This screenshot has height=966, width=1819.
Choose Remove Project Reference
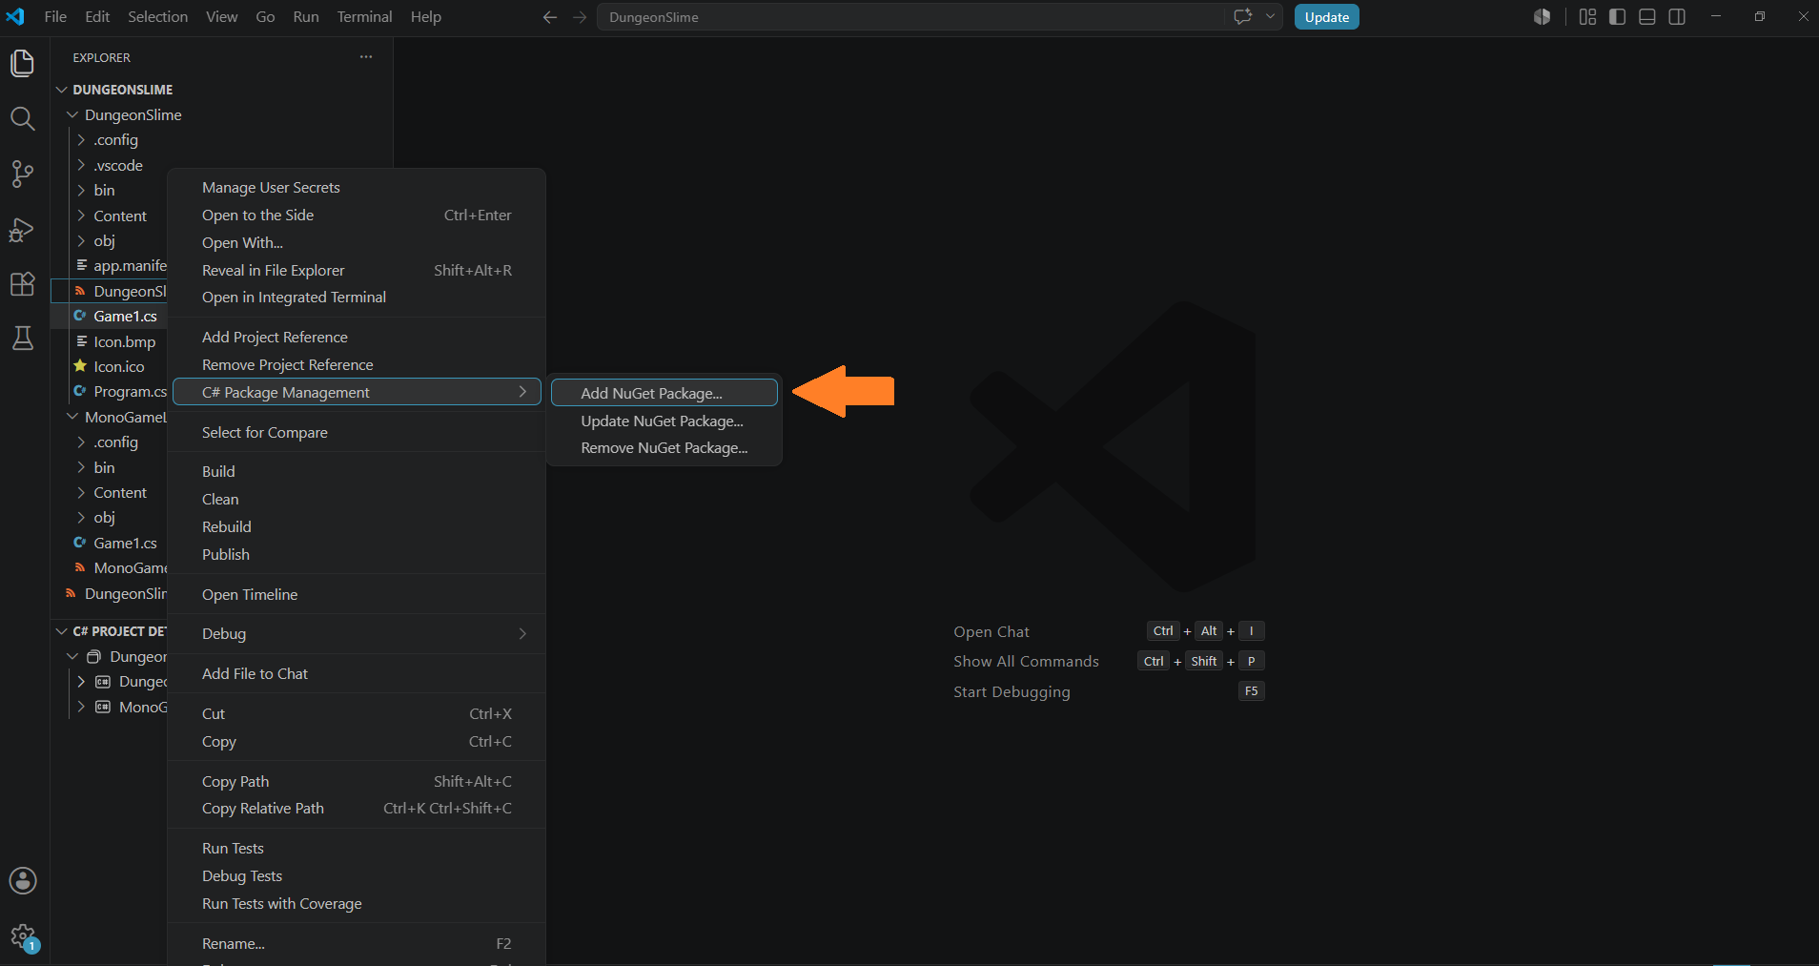coord(357,365)
